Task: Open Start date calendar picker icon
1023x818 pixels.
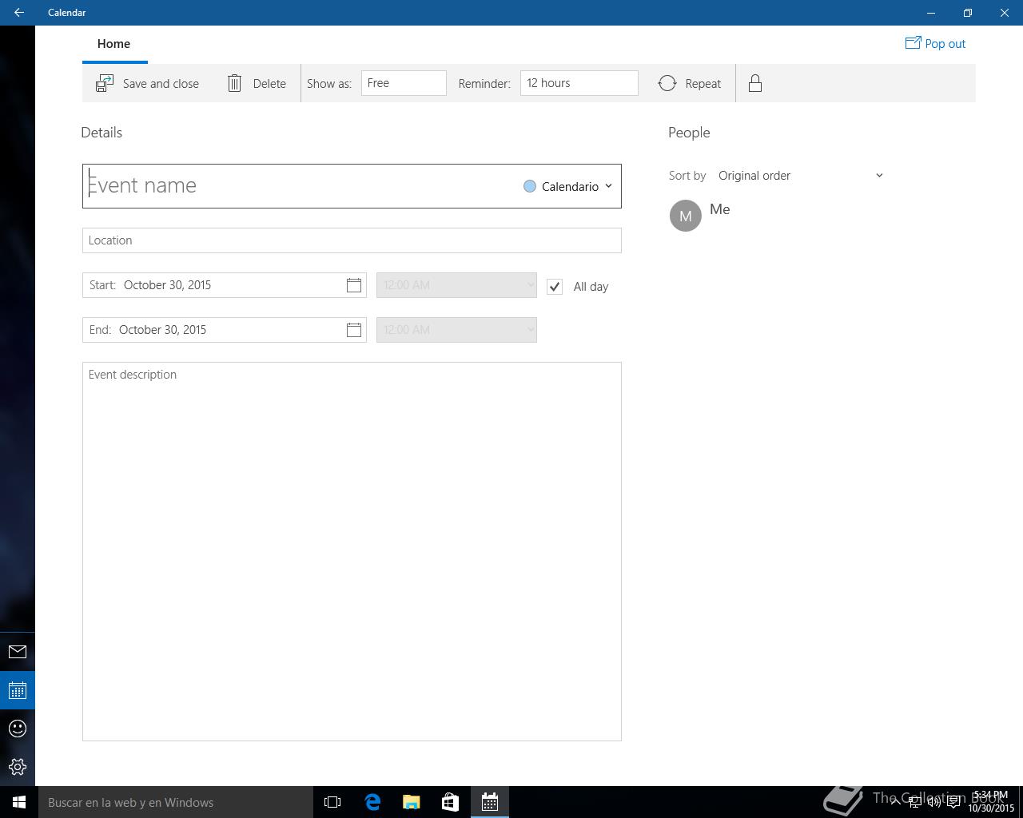Action: [x=354, y=285]
